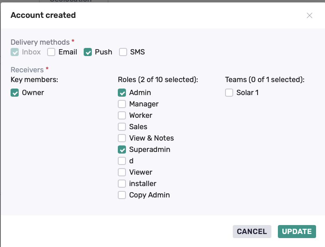Uncheck the Superadmin role
325x247 pixels.
pos(122,149)
